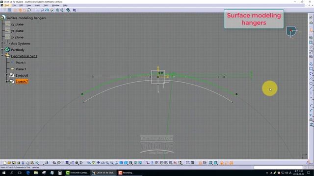Click the Cut scissors icon
Viewport: 314px width, 176px height.
pos(23,163)
